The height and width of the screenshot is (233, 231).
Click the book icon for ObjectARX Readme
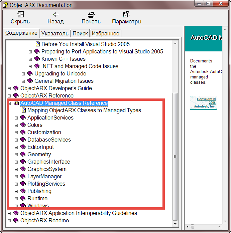16,220
